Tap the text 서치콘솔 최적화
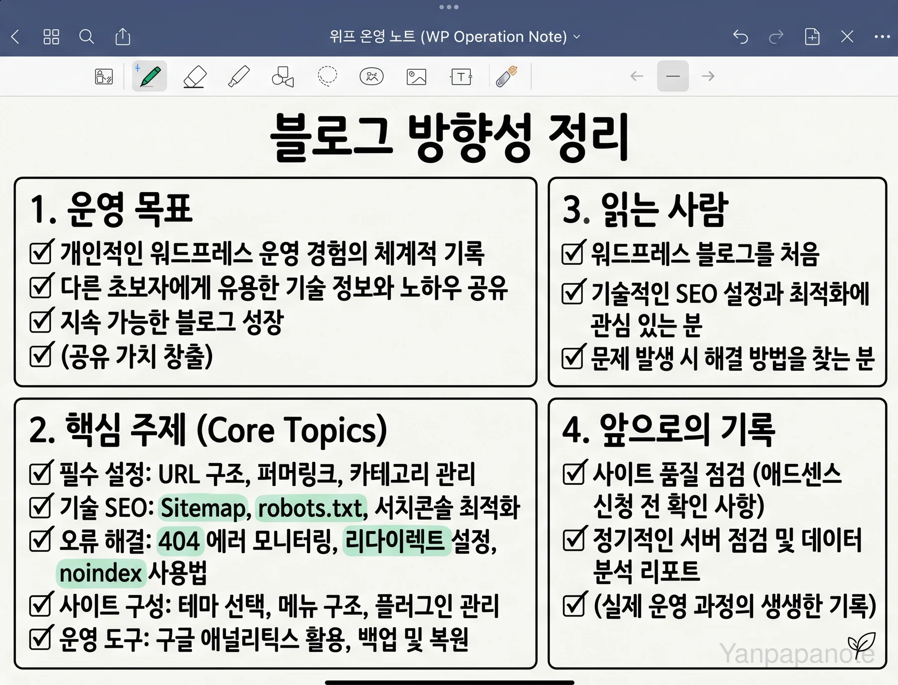Screen dimensions: 898x685 coord(447,507)
